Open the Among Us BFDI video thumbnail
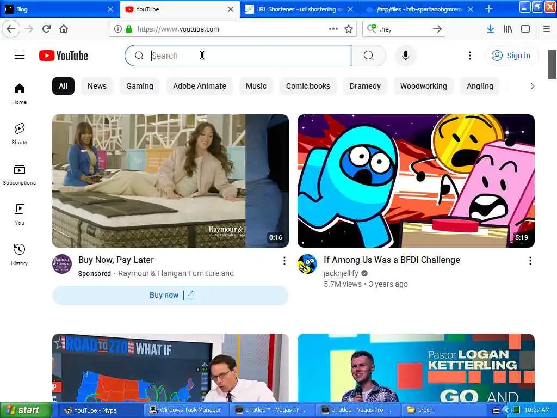This screenshot has width=557, height=418. point(416,181)
